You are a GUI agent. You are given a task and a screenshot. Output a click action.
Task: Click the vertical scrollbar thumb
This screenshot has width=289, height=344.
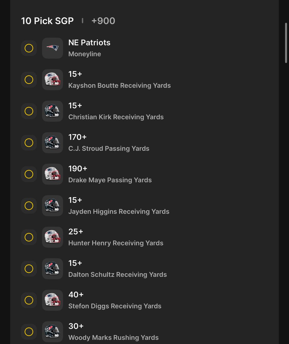pos(286,43)
